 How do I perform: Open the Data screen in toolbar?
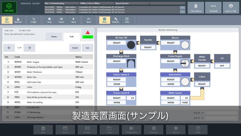127,20
